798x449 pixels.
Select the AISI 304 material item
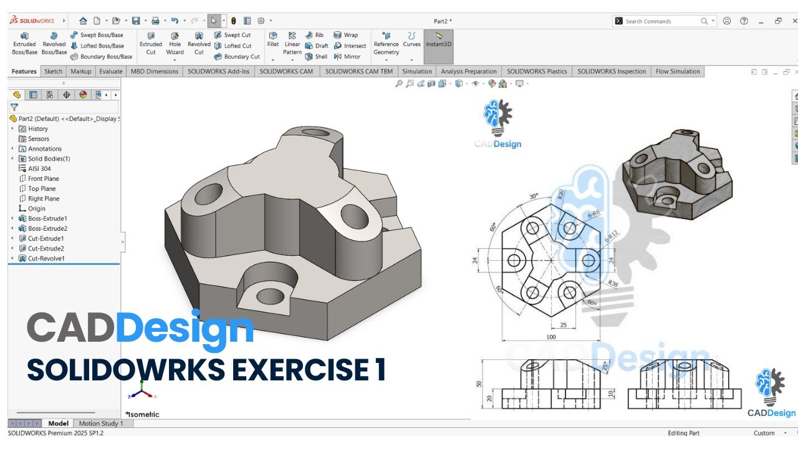[35, 168]
